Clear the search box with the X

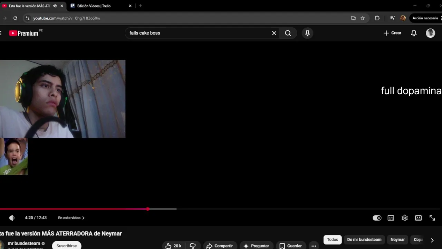click(274, 33)
